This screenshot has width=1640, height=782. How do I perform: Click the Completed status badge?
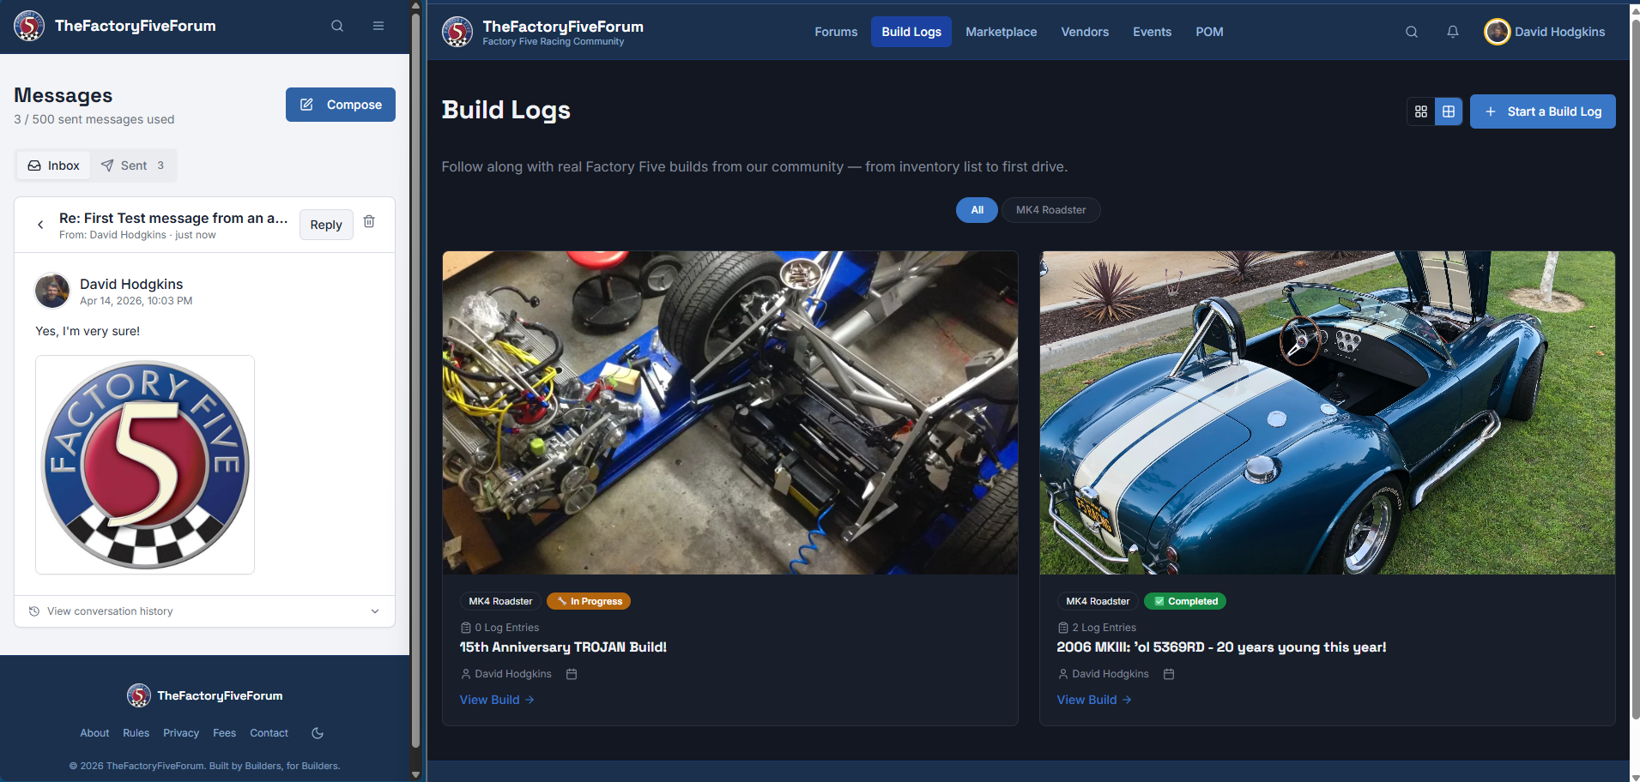(x=1185, y=601)
